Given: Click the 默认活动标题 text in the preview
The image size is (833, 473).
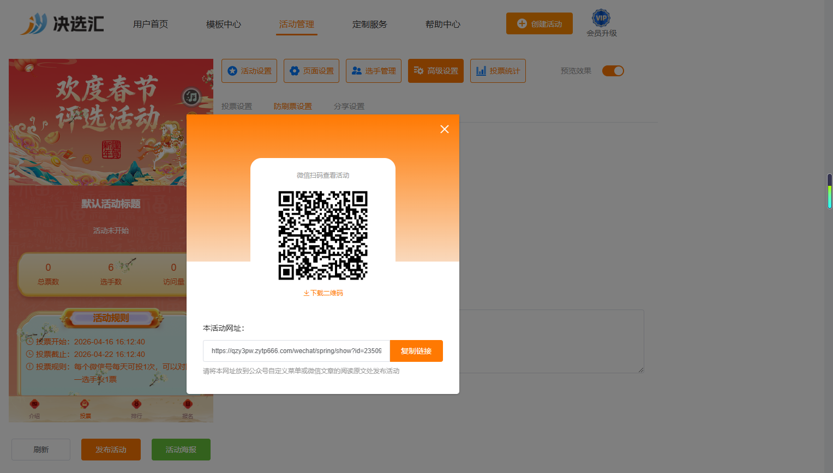Looking at the screenshot, I should point(111,204).
